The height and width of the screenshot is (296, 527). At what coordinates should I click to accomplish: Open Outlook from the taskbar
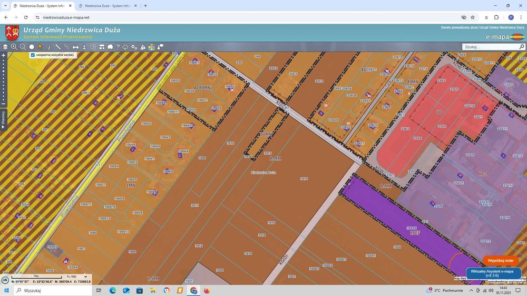pyautogui.click(x=126, y=290)
